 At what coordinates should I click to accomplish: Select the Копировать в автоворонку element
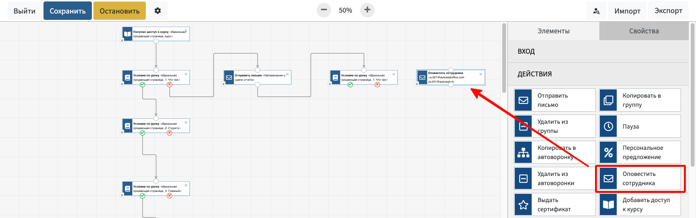554,152
